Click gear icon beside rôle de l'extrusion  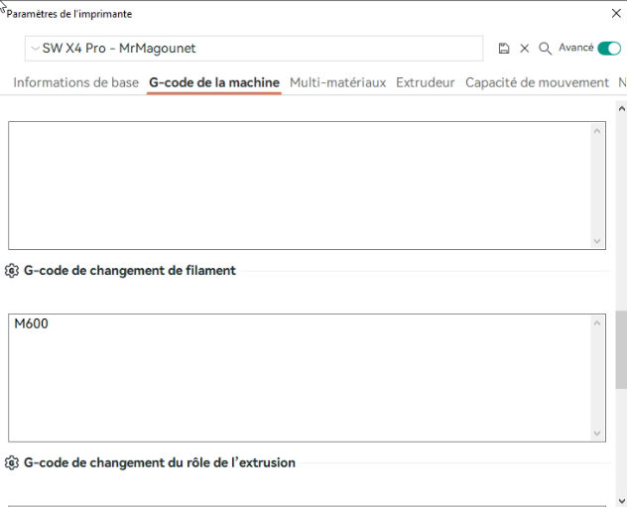(x=12, y=462)
